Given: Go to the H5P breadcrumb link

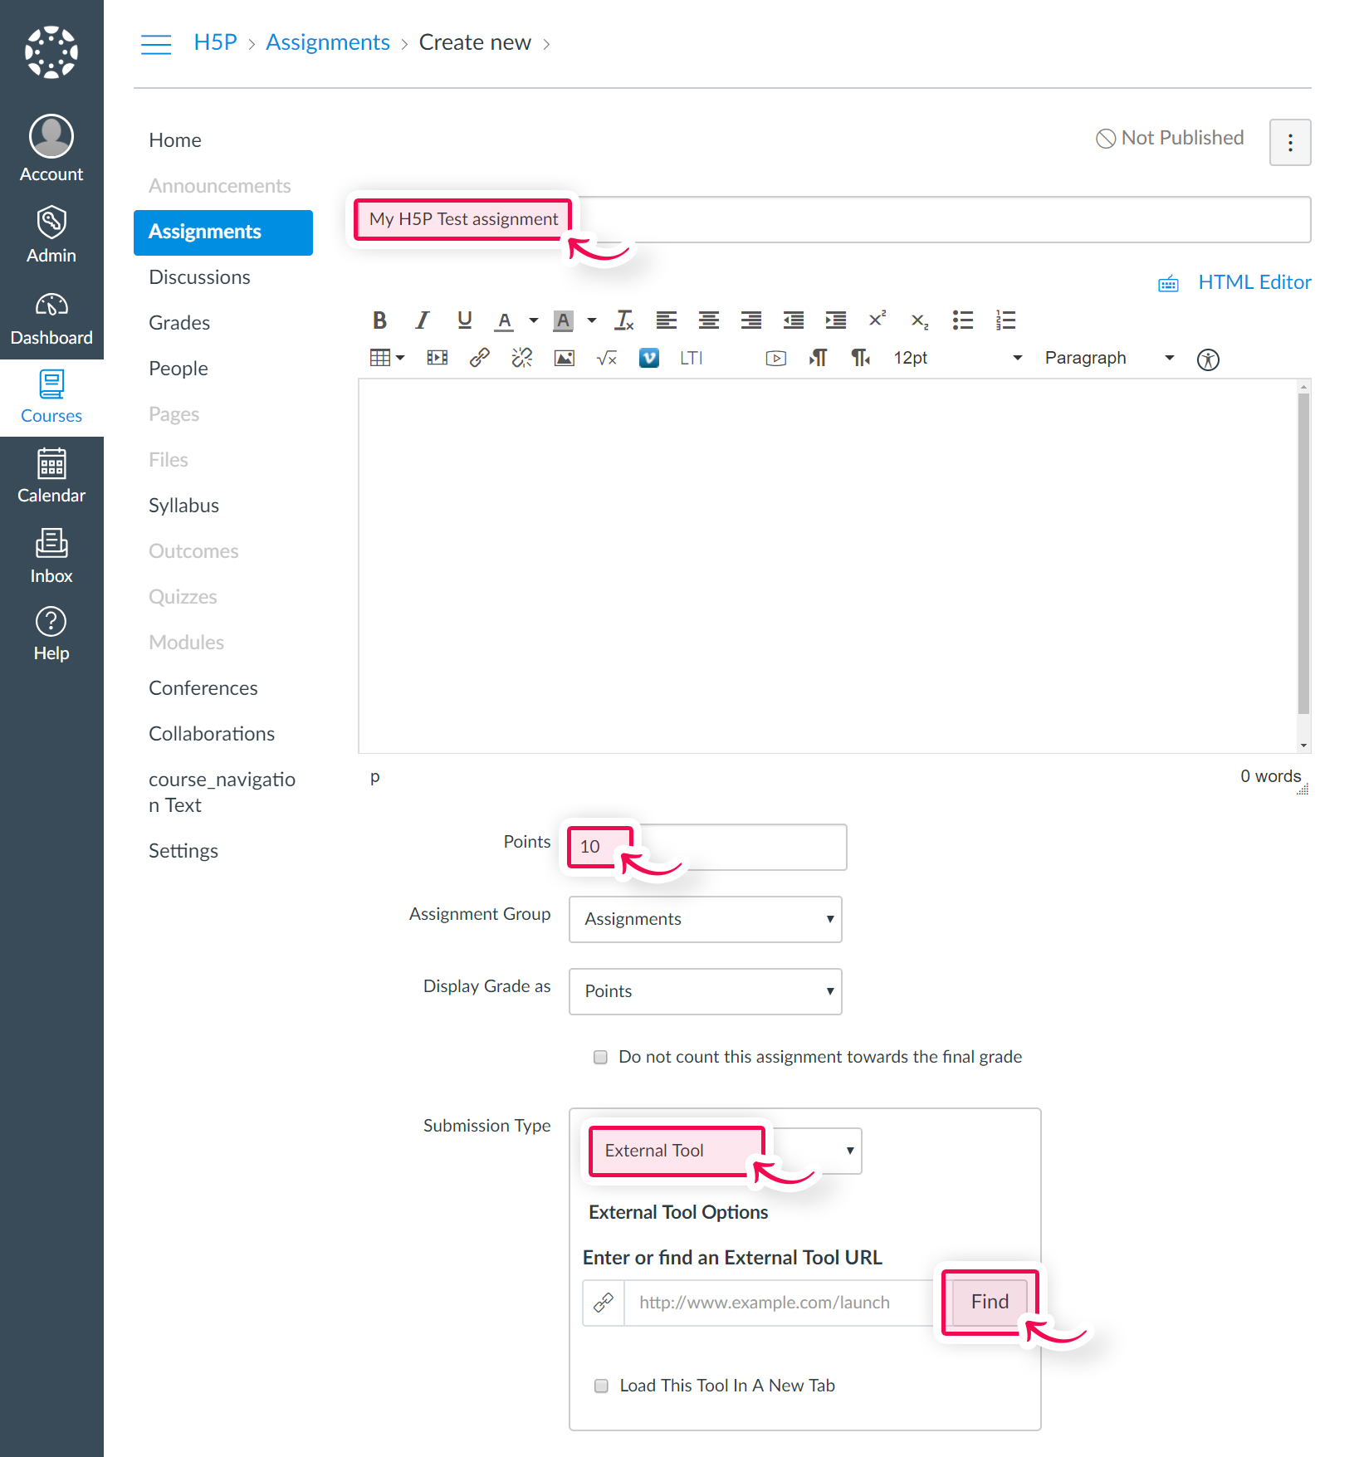Looking at the screenshot, I should pyautogui.click(x=215, y=42).
